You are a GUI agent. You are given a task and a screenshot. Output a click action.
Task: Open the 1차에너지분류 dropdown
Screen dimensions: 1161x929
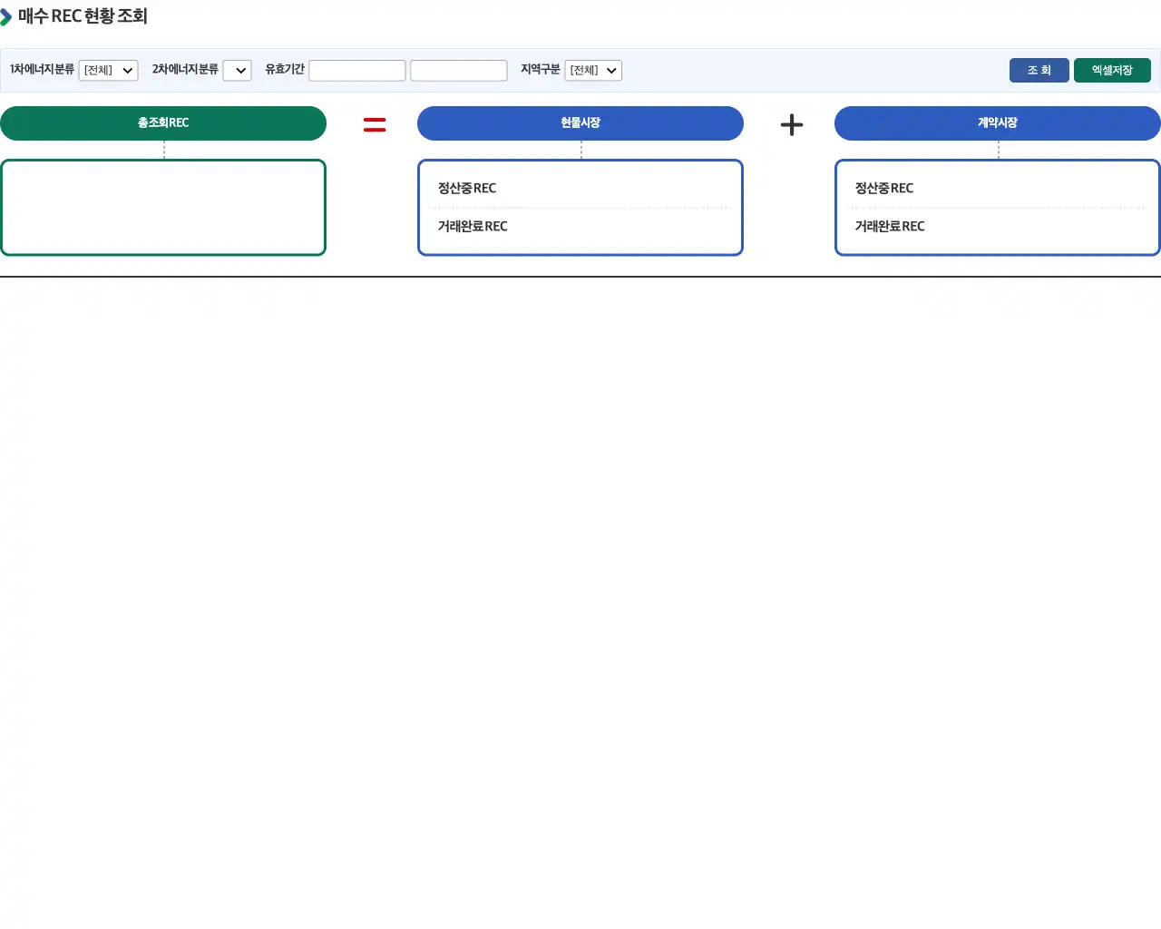click(x=109, y=71)
